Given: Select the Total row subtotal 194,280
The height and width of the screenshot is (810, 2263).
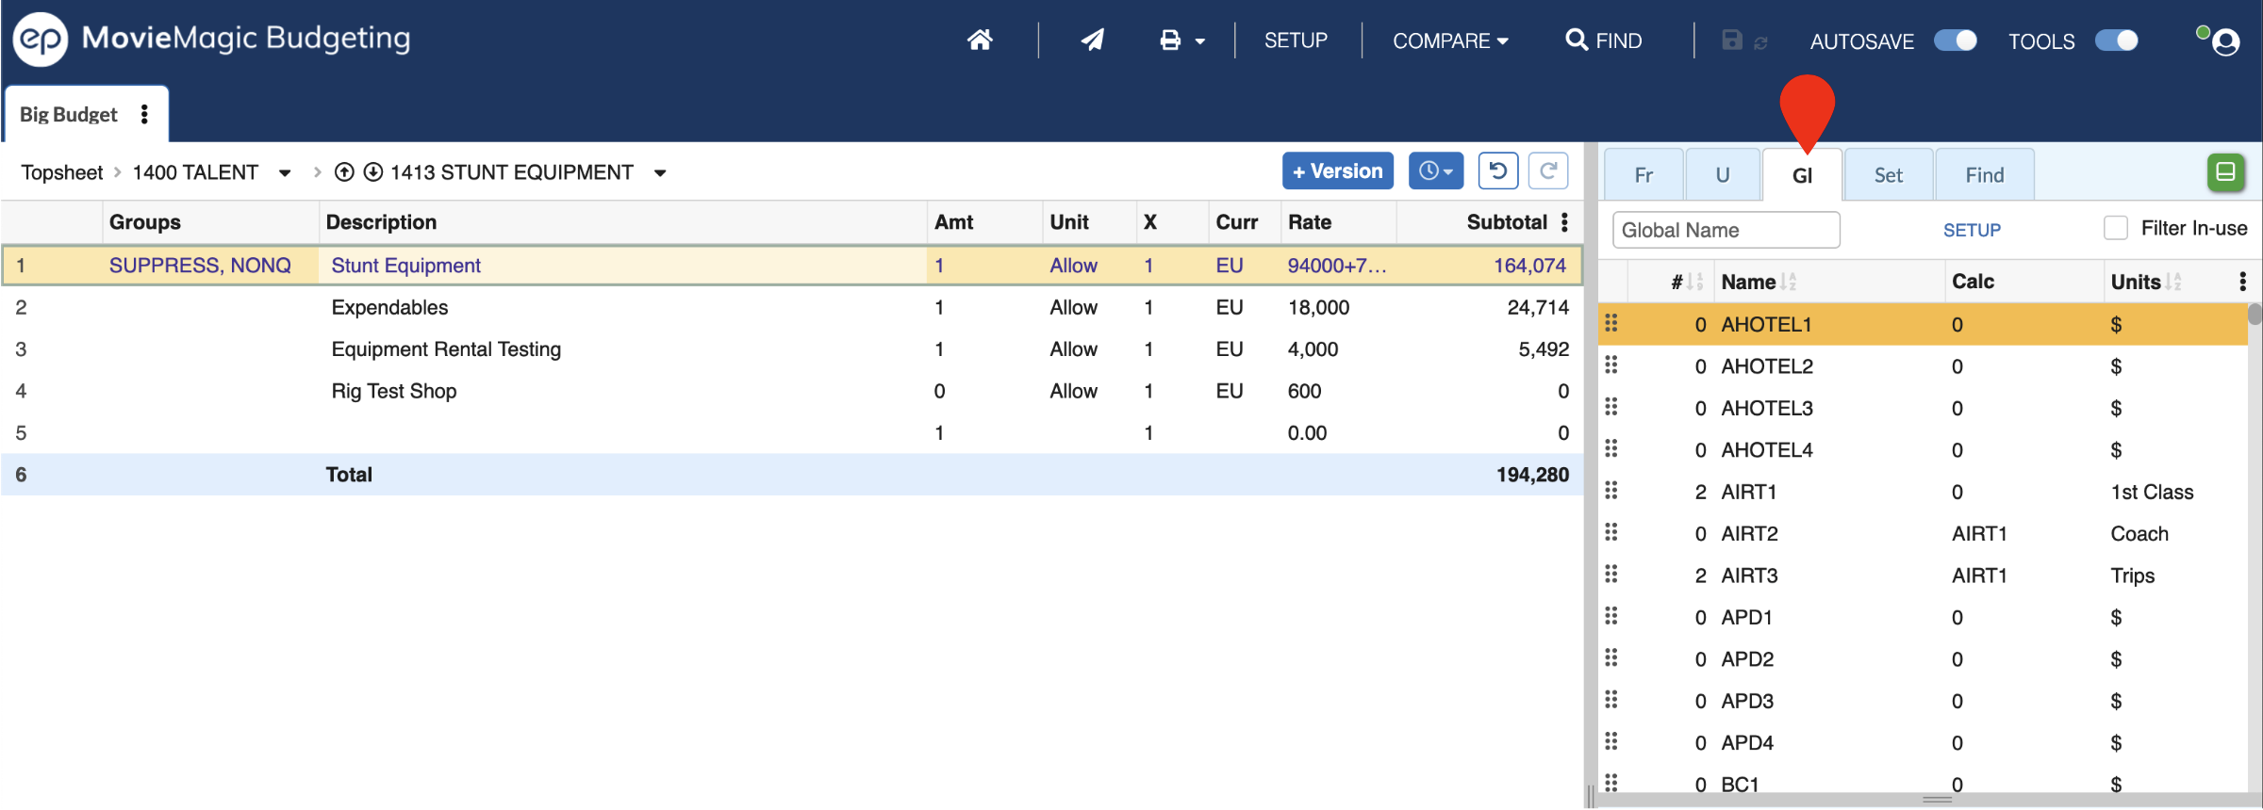Looking at the screenshot, I should click(1532, 475).
